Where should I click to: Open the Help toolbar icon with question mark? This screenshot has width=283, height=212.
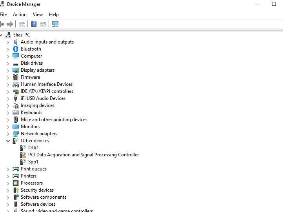pos(34,24)
